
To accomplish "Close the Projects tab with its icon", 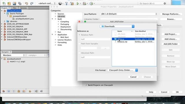I will click(9, 8).
